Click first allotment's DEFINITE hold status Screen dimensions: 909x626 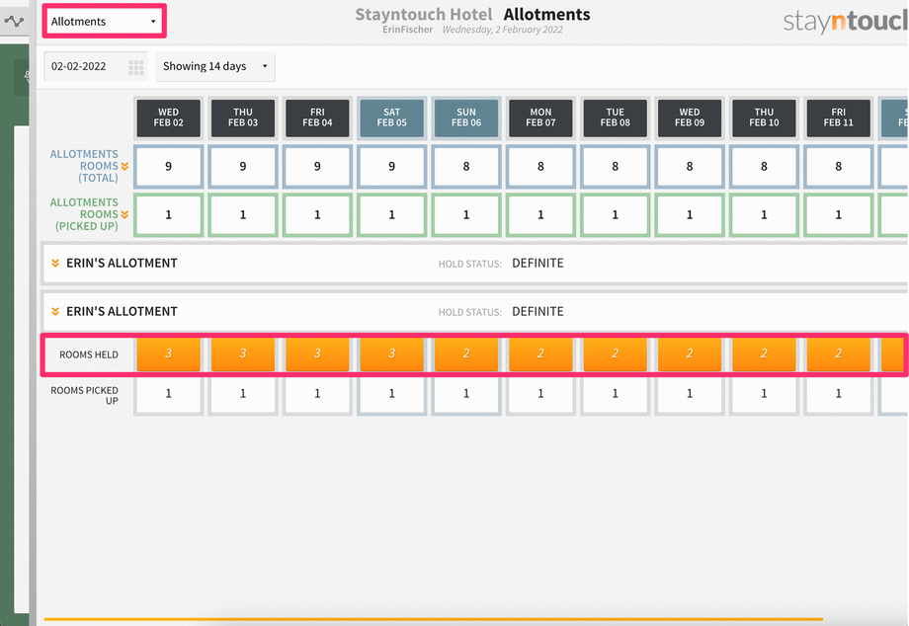pos(537,264)
